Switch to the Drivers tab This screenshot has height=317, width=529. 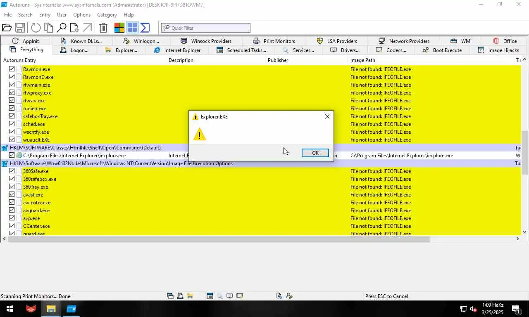click(345, 50)
